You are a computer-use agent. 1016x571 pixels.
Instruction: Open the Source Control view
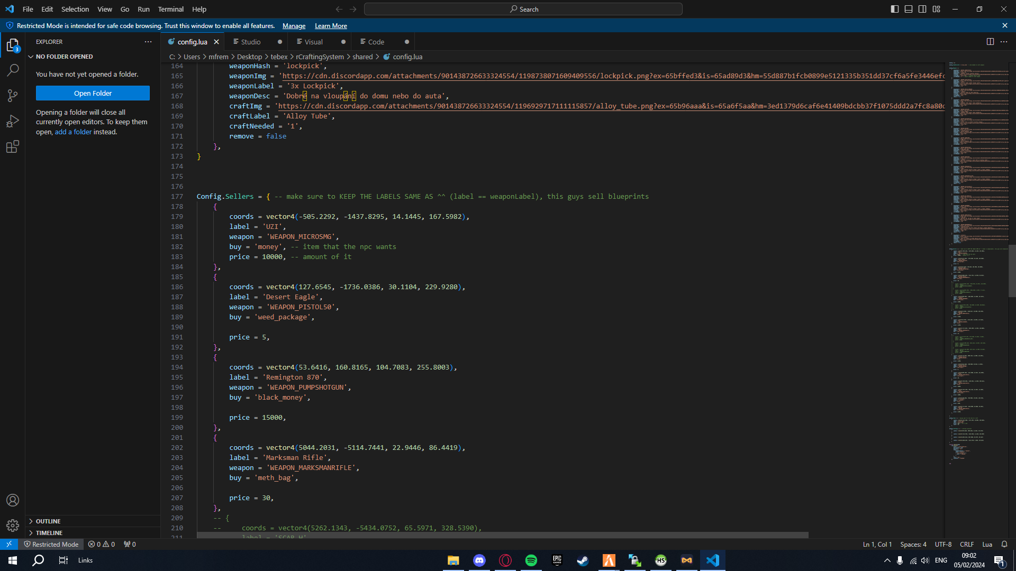coord(13,95)
